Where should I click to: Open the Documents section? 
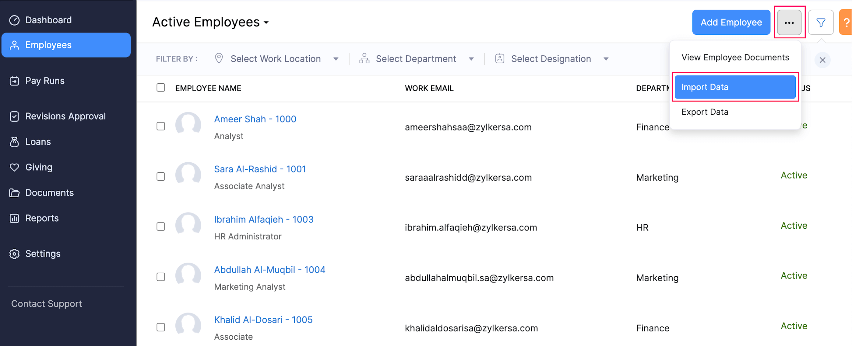[x=49, y=192]
